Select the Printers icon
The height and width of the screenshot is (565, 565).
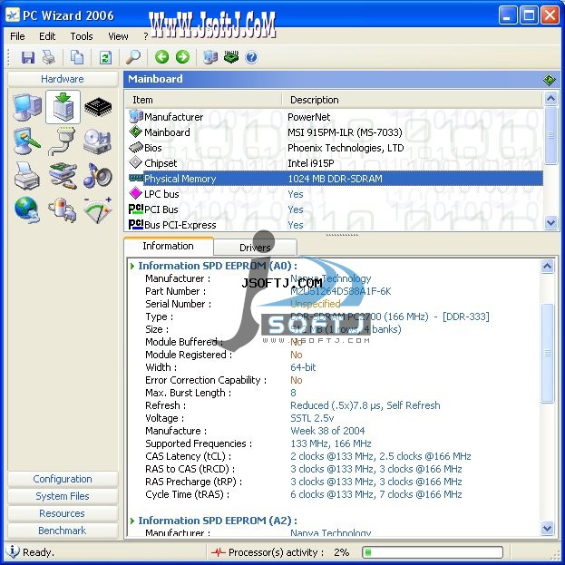(27, 176)
